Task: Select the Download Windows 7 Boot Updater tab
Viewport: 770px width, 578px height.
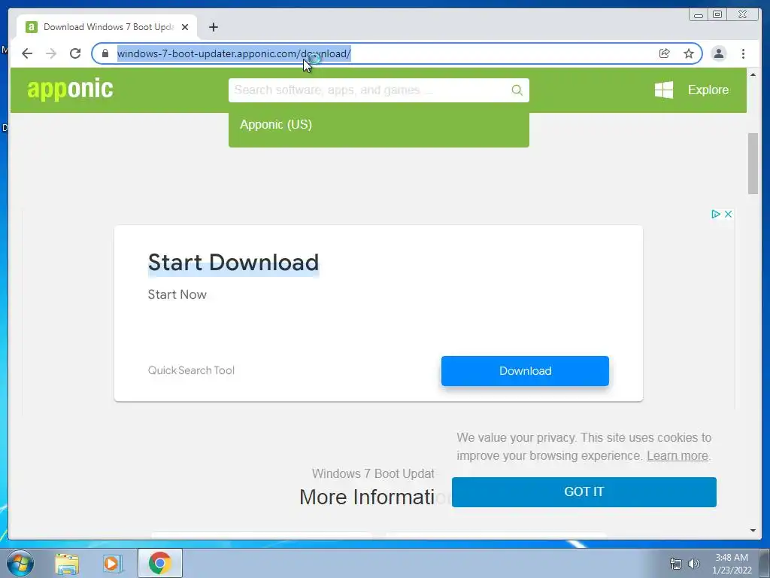Action: (107, 27)
